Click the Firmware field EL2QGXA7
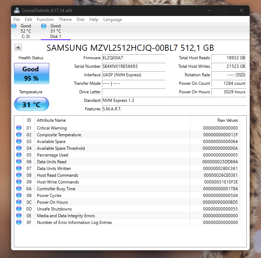261x258 pixels. 134,58
